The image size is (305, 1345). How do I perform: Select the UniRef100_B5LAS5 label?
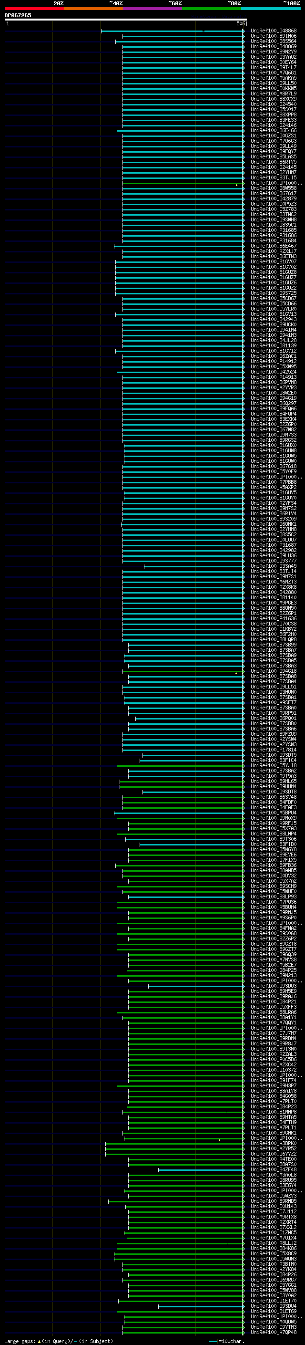pyautogui.click(x=274, y=156)
